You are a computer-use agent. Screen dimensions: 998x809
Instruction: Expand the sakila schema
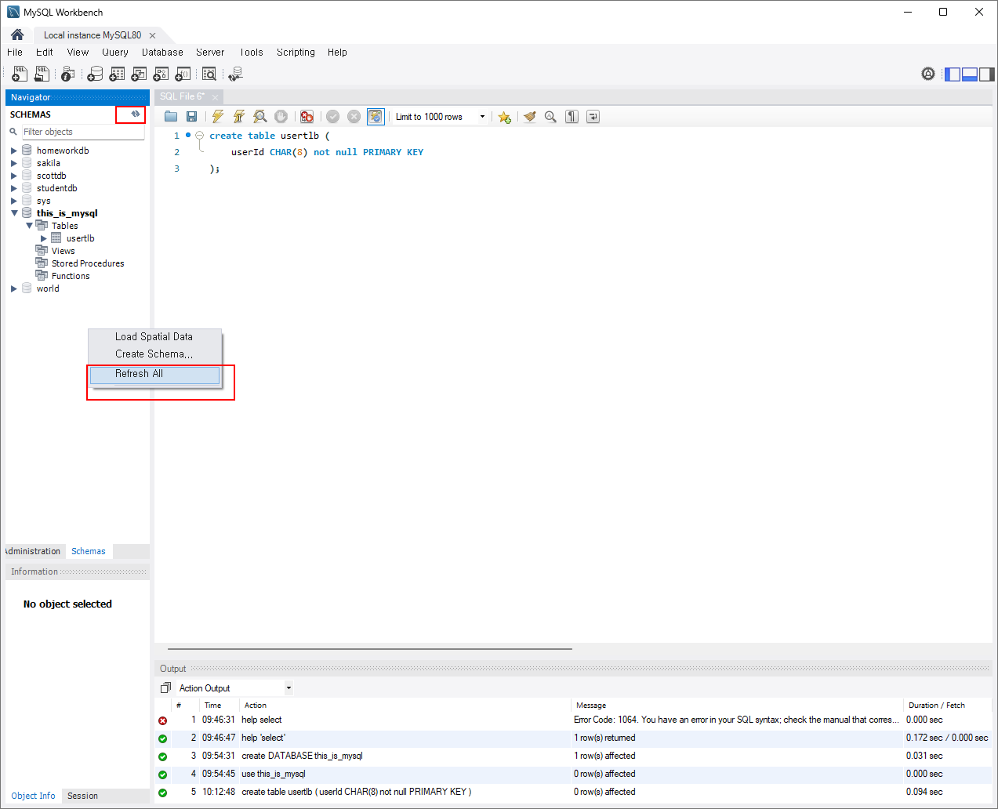pos(14,163)
